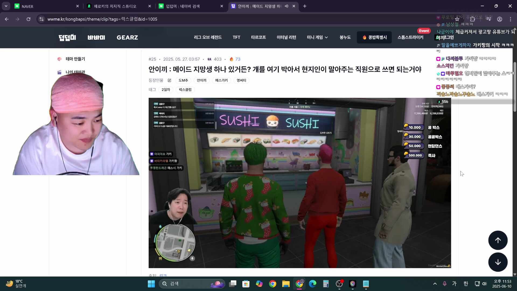
Task: Open the tray volume speaker icon
Action: coord(484,284)
